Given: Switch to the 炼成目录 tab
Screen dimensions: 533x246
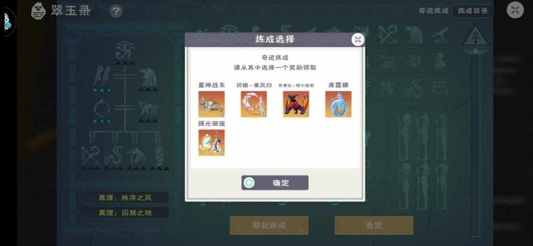Looking at the screenshot, I should tap(473, 11).
